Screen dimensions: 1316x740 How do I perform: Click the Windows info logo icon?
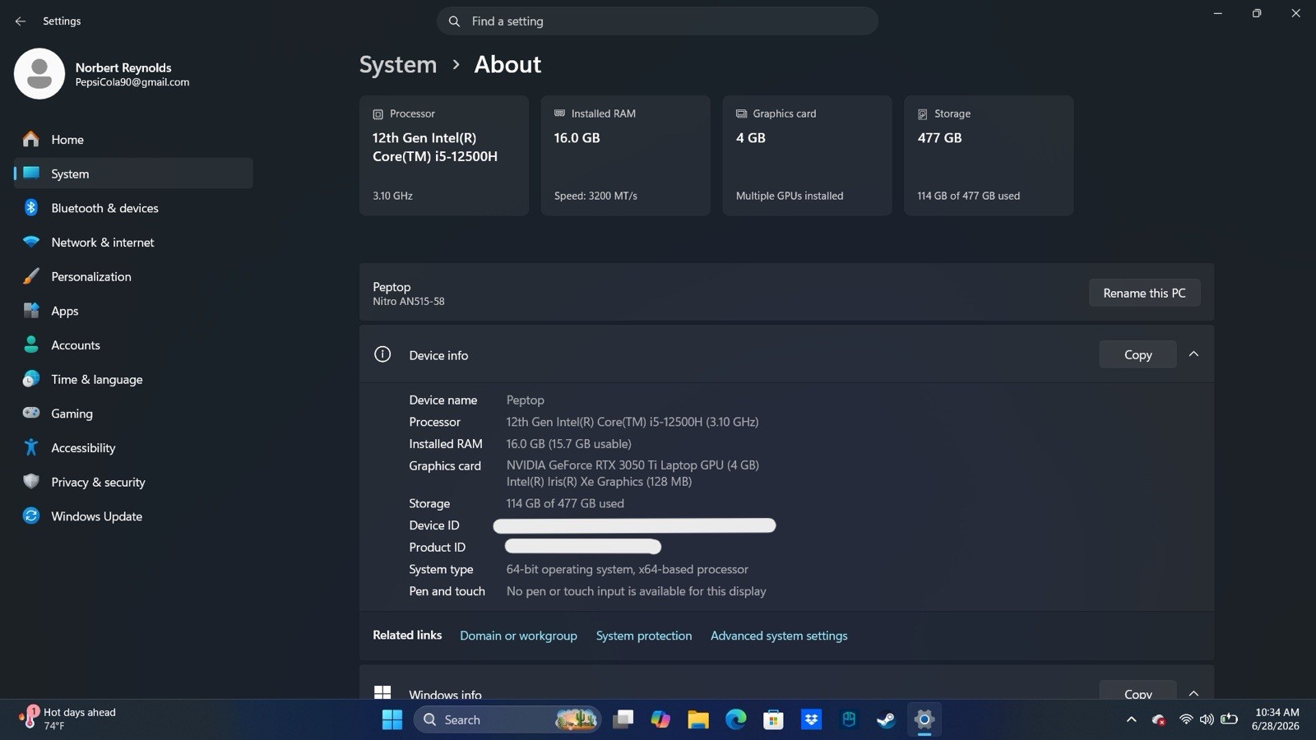[382, 692]
